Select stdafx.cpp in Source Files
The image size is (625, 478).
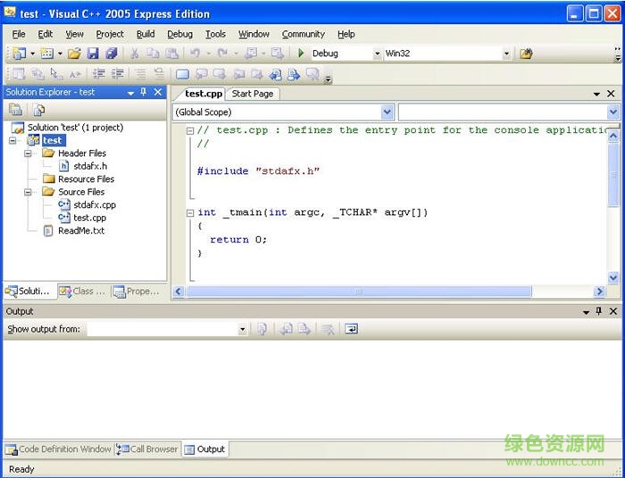(x=94, y=205)
